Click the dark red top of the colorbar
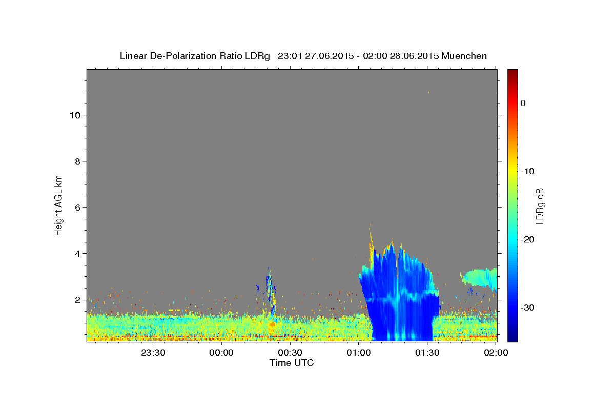Screen dimensions: 615x410 (512, 74)
